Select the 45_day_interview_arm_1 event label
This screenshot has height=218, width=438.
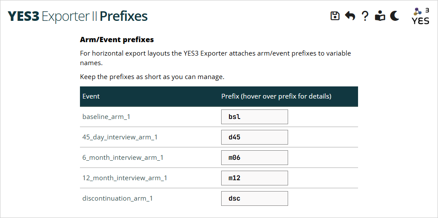[120, 137]
